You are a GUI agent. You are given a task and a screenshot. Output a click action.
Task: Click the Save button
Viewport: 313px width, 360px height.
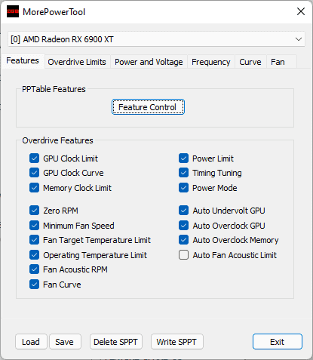tap(65, 342)
